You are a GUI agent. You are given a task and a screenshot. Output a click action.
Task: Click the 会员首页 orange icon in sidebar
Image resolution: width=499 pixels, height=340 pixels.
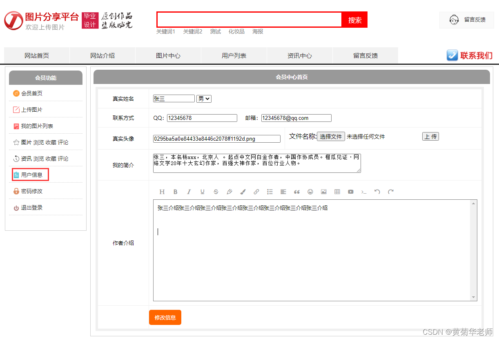coord(16,93)
